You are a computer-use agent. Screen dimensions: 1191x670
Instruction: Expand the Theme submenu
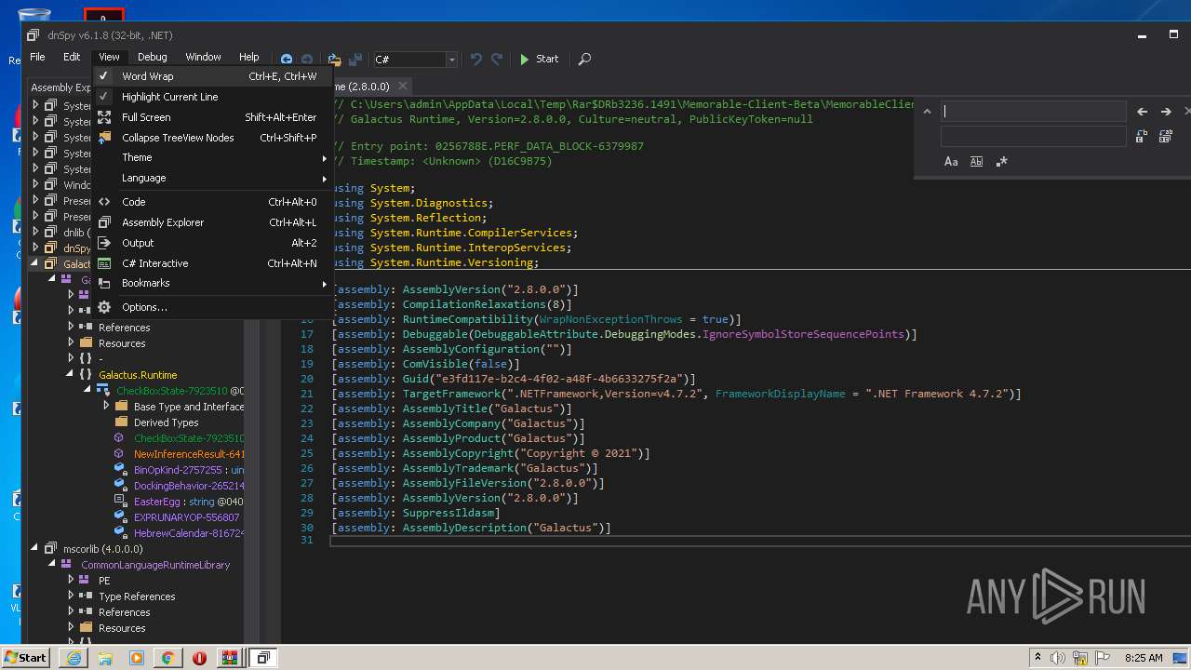coord(212,157)
